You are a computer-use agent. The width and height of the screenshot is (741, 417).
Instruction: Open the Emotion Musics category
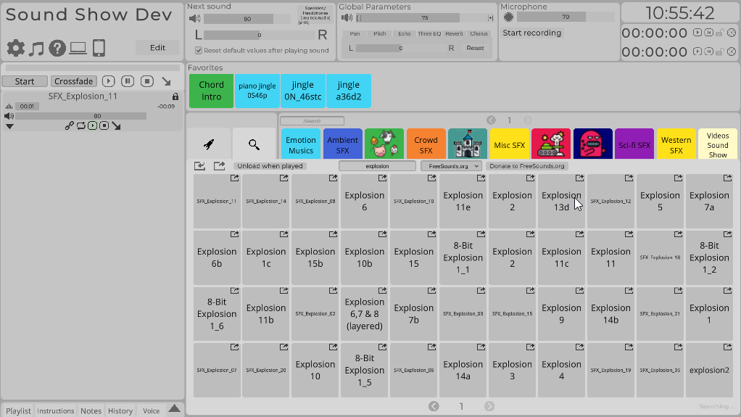point(301,144)
